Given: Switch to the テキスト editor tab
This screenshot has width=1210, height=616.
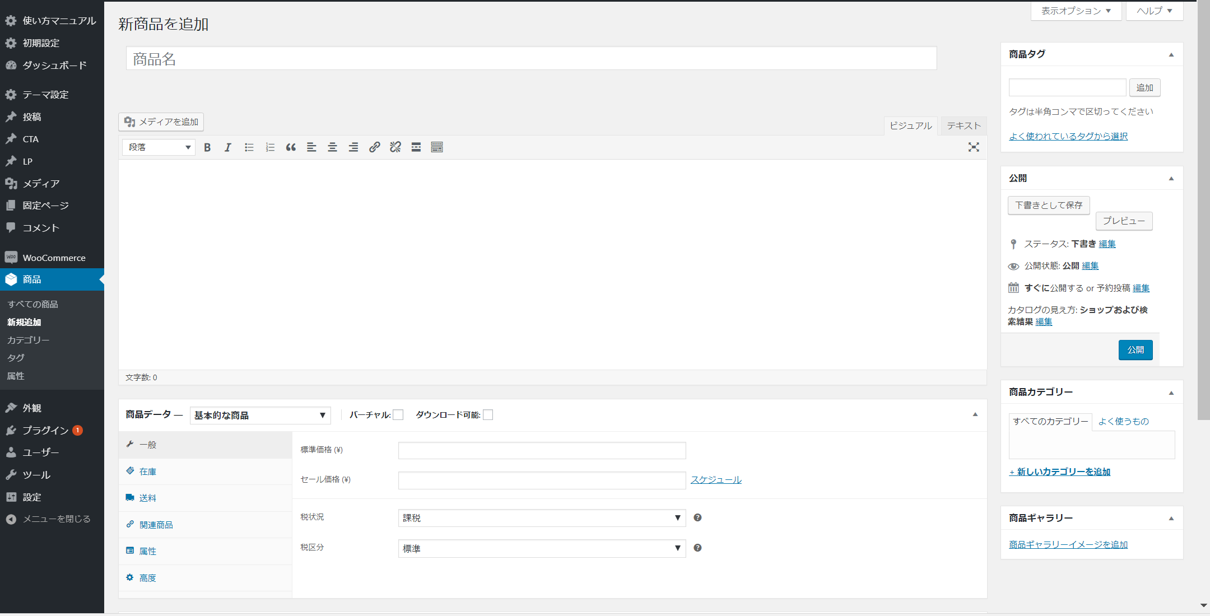Looking at the screenshot, I should point(964,125).
